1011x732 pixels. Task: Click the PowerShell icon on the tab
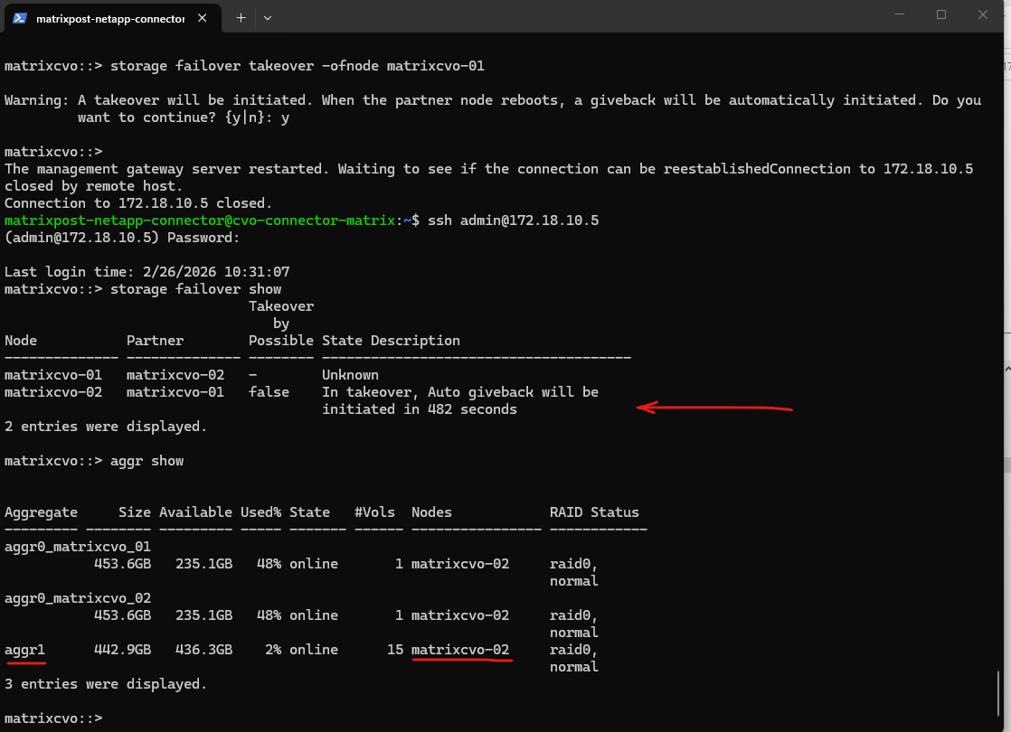point(19,18)
